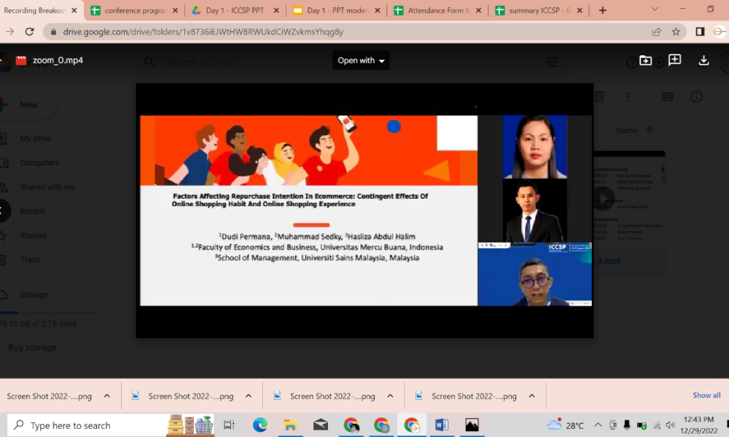Switch to the 'Attendance Form' tab
The width and height of the screenshot is (729, 437).
coord(437,10)
